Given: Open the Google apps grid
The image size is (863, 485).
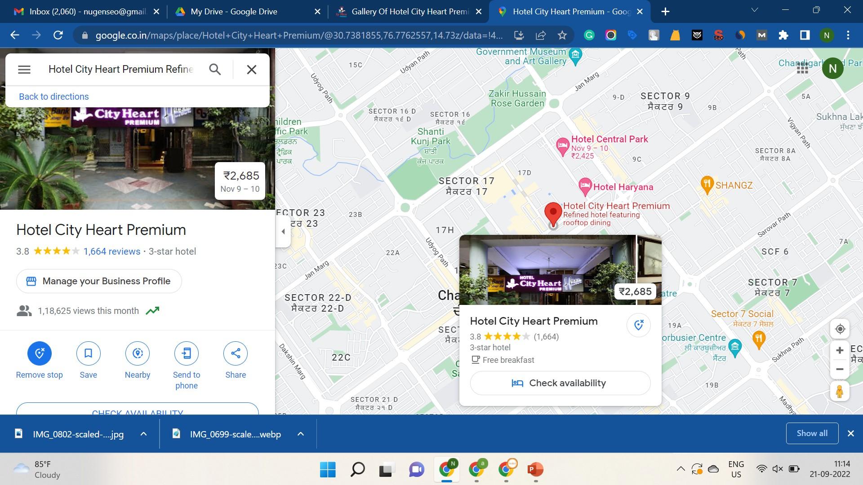Looking at the screenshot, I should [x=802, y=68].
